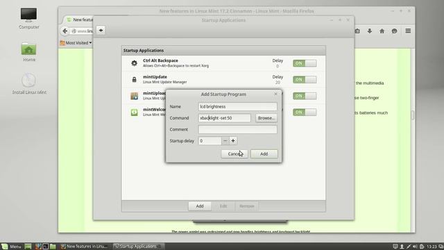Click the Command input field
Viewport: 444px width, 250px height.
[x=224, y=118]
